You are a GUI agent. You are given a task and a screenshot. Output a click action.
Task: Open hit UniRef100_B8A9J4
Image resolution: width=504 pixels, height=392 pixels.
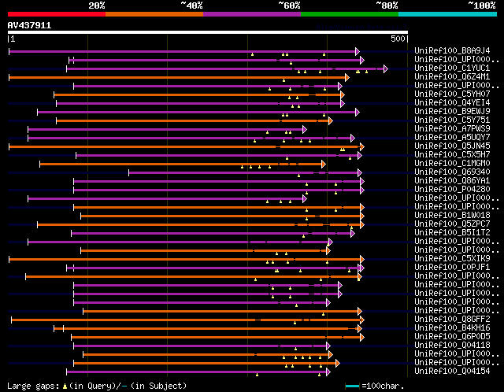pos(452,50)
